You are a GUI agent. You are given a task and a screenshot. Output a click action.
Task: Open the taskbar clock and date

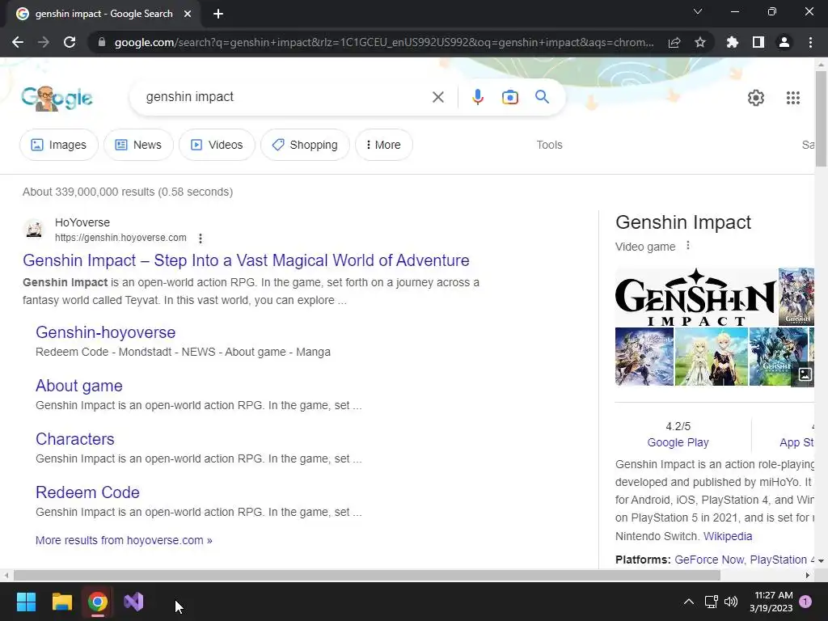[x=771, y=602]
